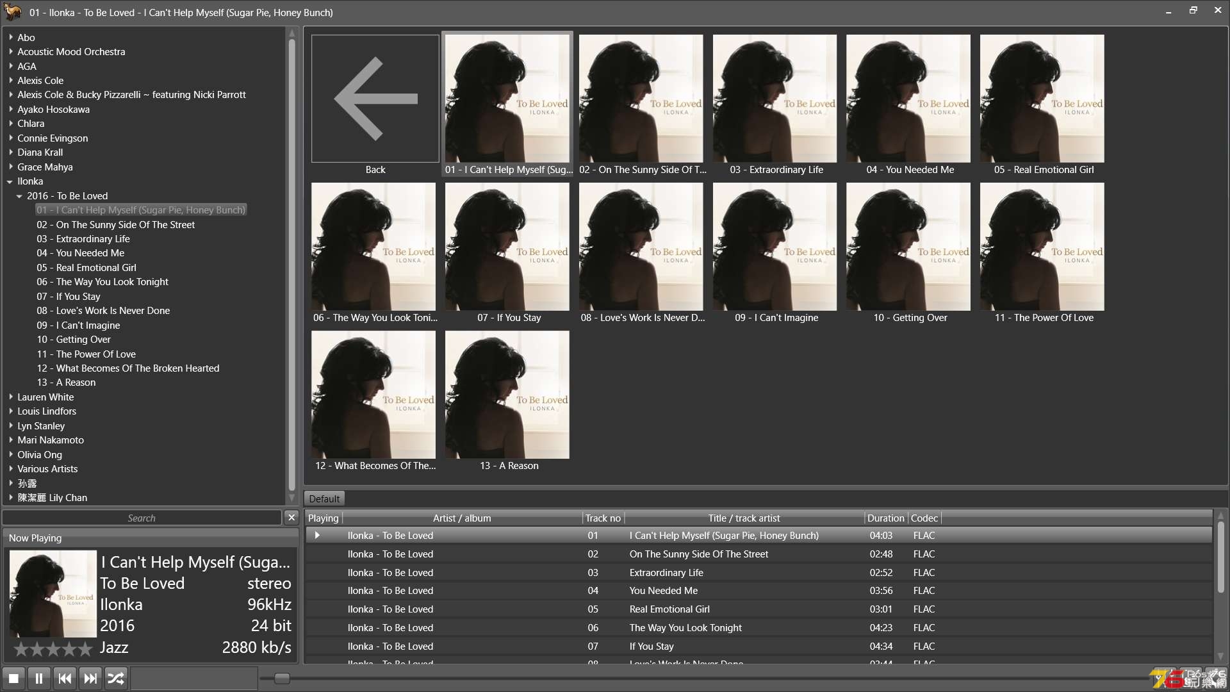The width and height of the screenshot is (1230, 692).
Task: Collapse the 2016 - To Be Loved album
Action: point(20,196)
